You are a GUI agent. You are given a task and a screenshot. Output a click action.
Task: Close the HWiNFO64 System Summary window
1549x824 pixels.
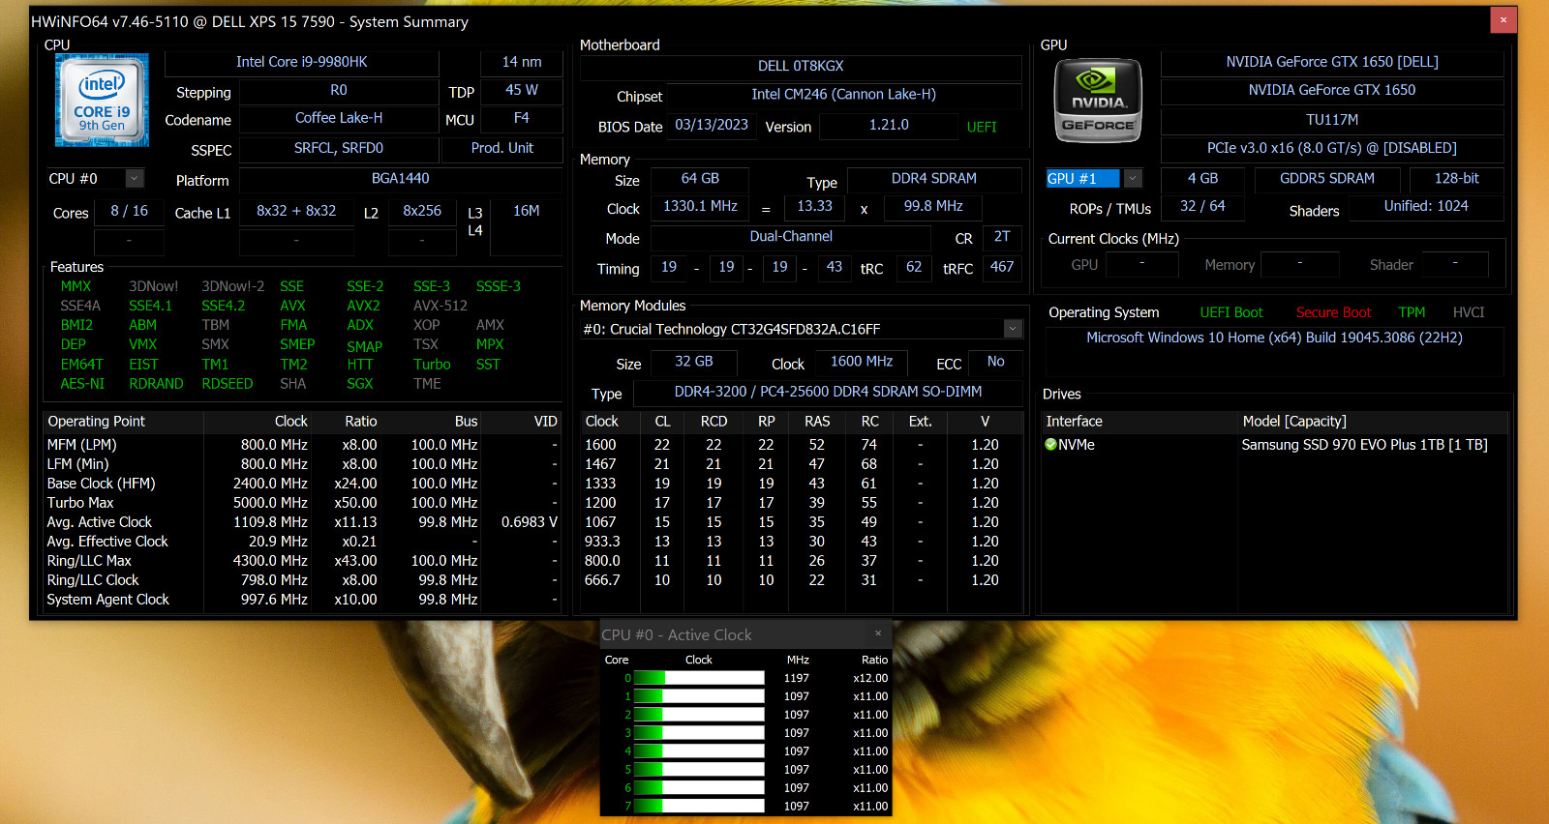point(1503,19)
